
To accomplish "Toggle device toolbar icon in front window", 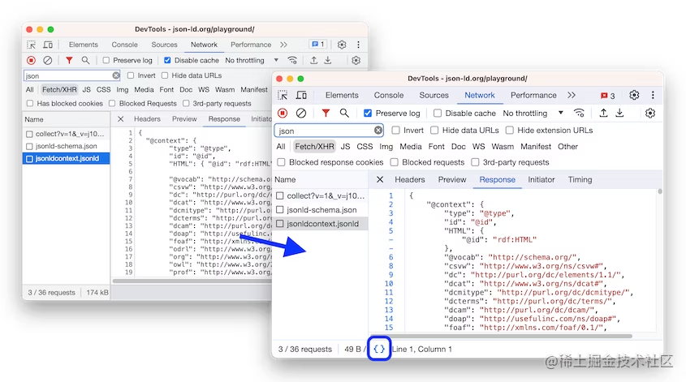I will (x=301, y=95).
